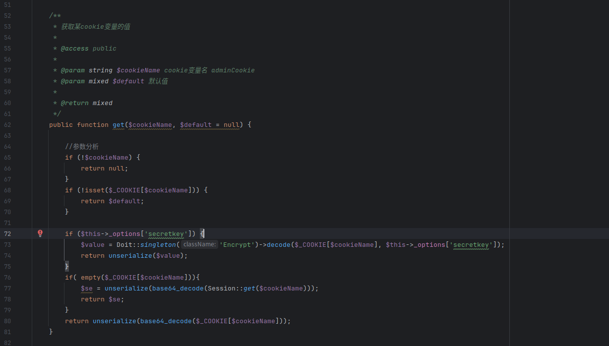The image size is (609, 346).
Task: Click the closing brace on line 81
Action: tap(51, 332)
